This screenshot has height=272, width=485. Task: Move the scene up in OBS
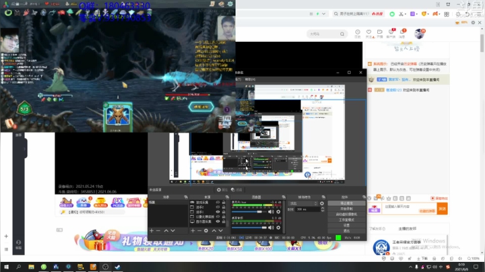click(166, 230)
